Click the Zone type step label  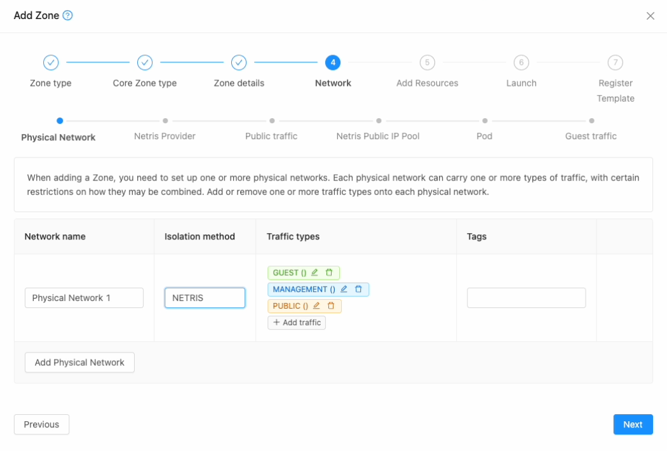[51, 83]
